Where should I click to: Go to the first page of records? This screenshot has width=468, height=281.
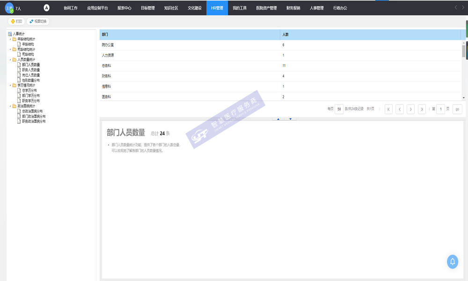388,109
